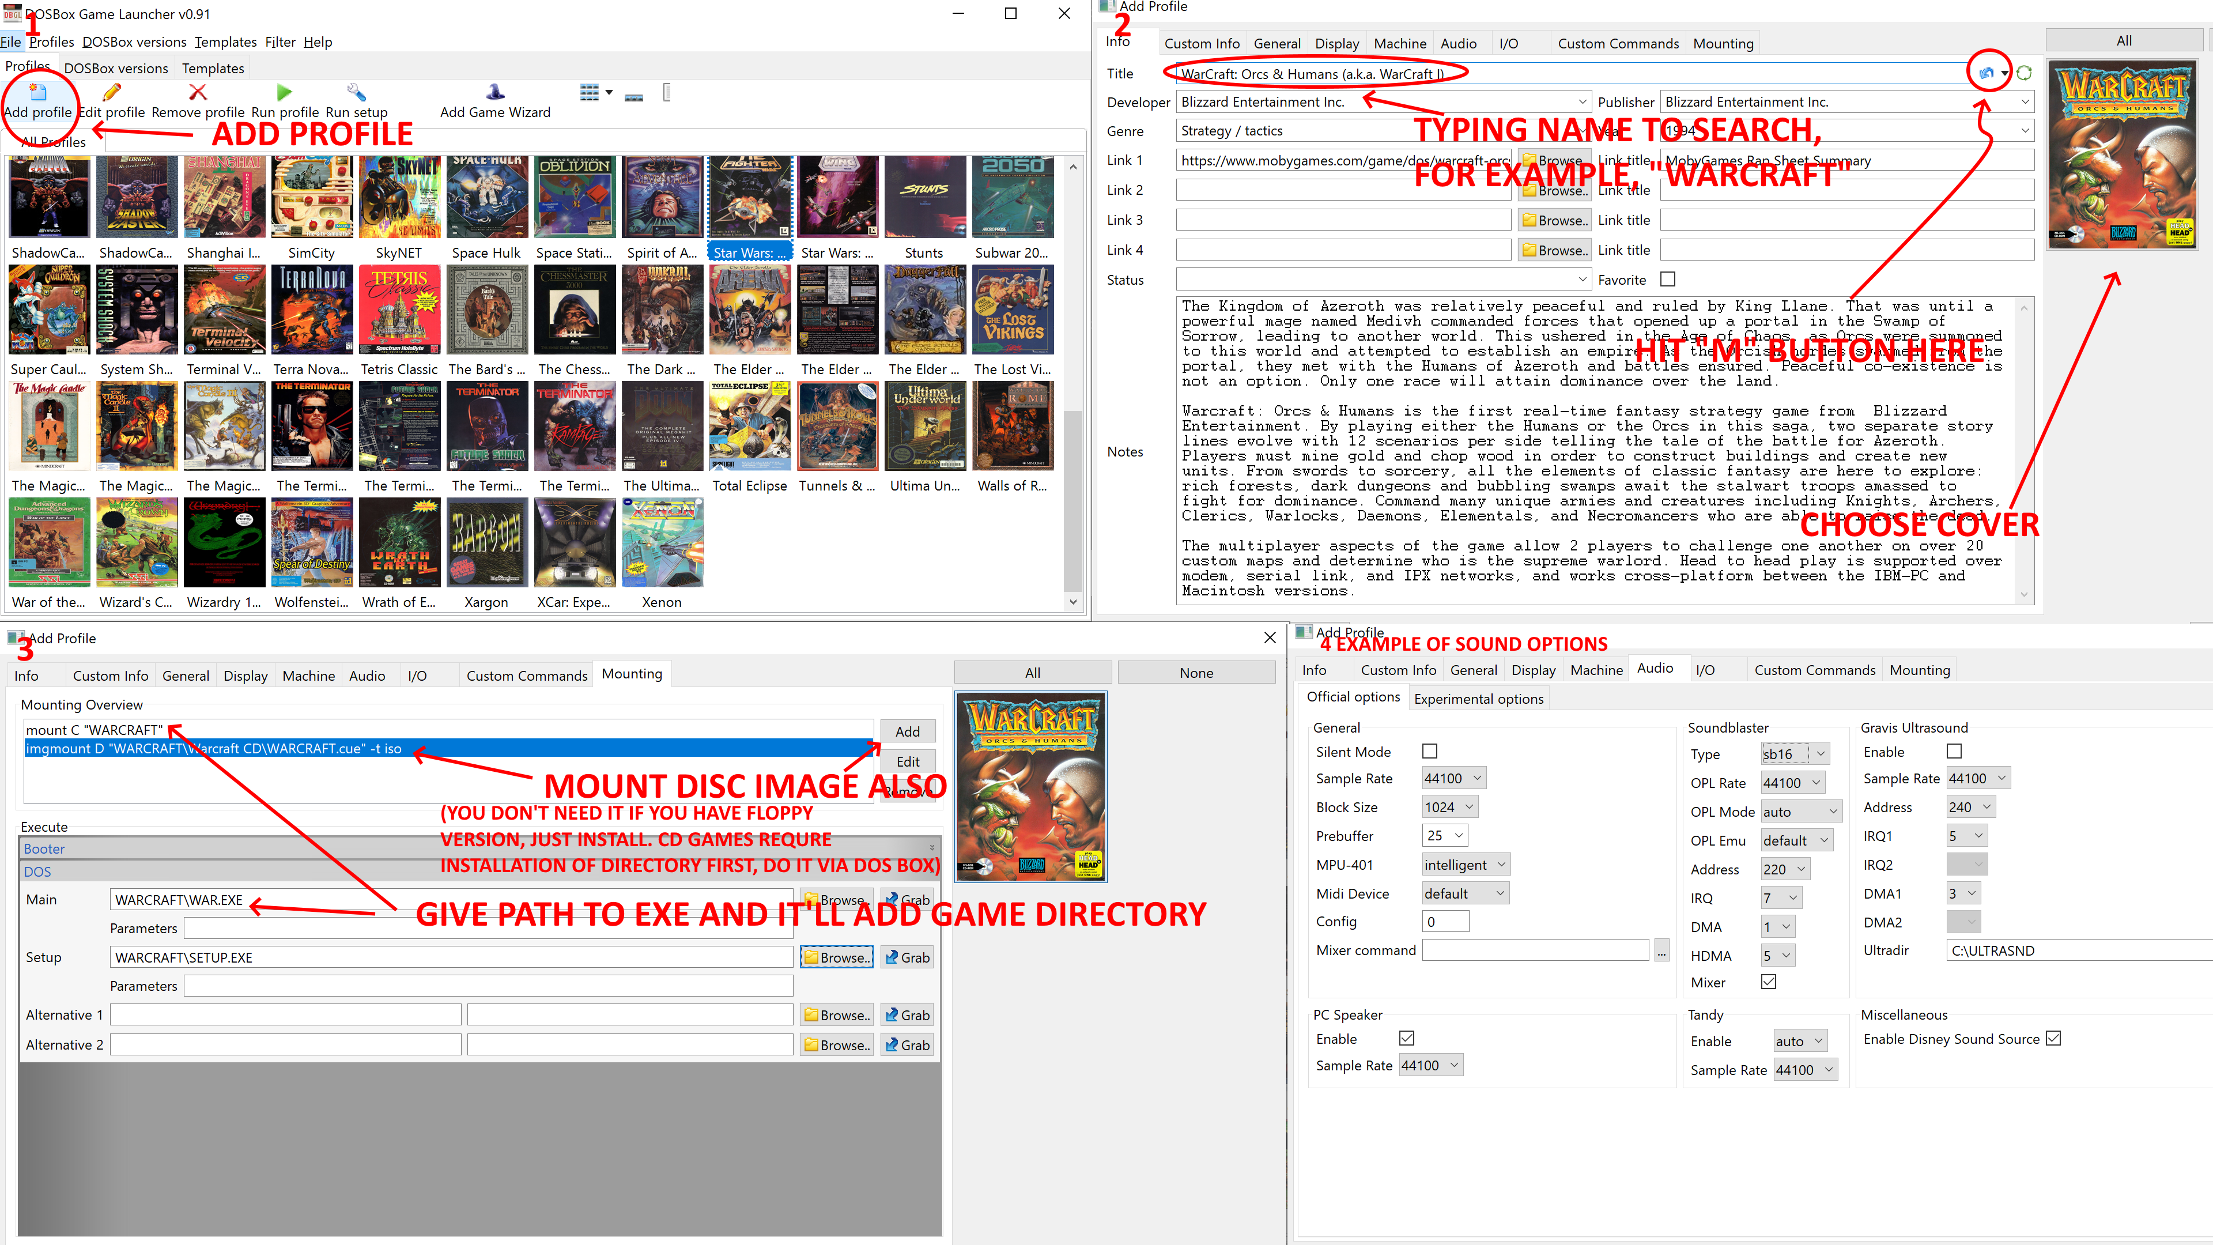Toggle the Gravis Ultrasound Enable checkbox
2213x1245 pixels.
[1954, 751]
